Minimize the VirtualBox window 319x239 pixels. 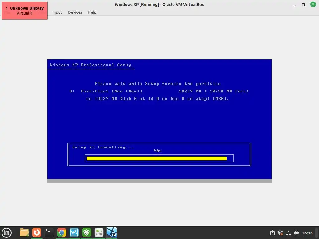point(294,5)
